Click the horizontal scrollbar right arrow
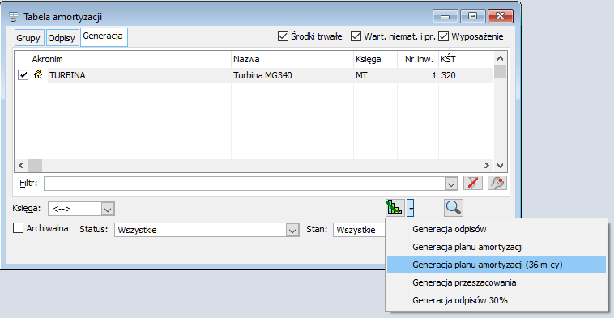The image size is (614, 318). tap(486, 165)
